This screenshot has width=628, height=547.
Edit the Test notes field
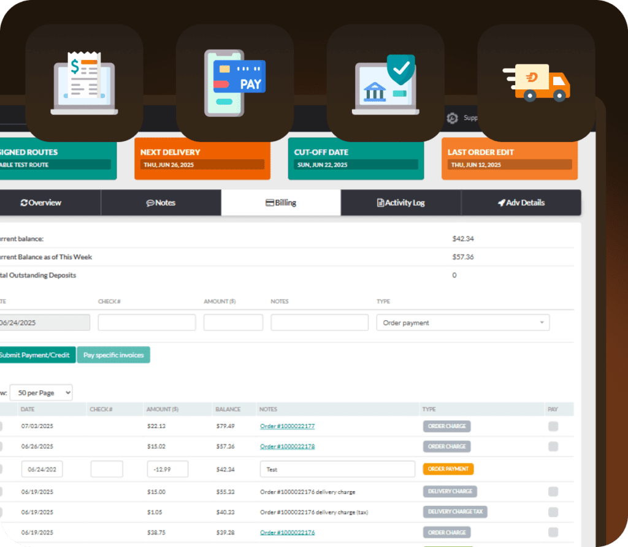pyautogui.click(x=337, y=469)
